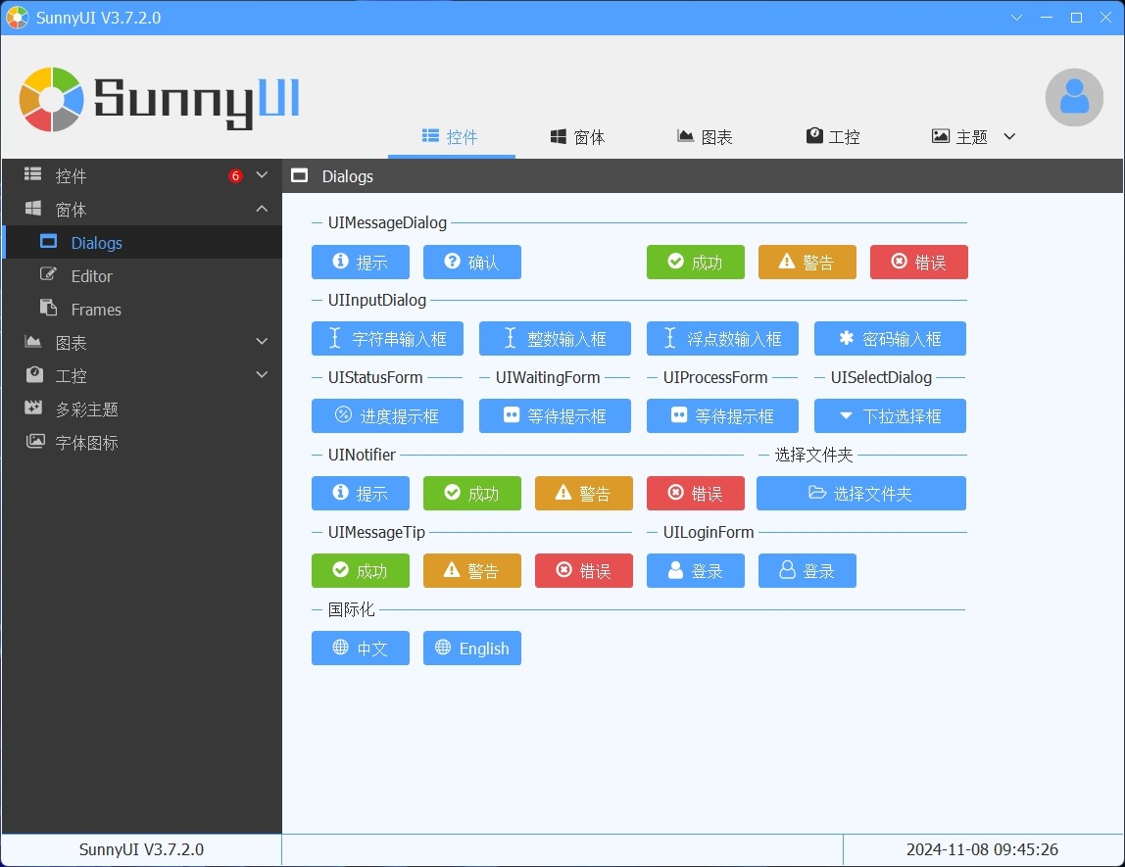Expand the 工控 sidebar chevron

point(262,375)
